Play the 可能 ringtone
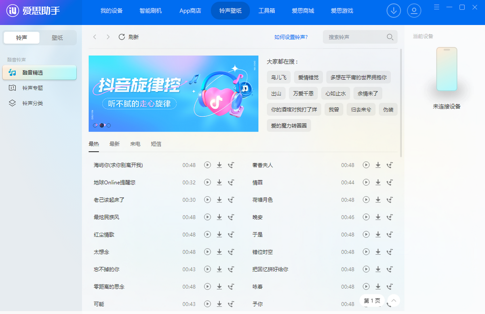The image size is (485, 314). 207,304
